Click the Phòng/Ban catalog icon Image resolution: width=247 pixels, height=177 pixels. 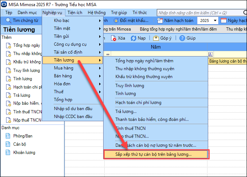(x=8, y=136)
